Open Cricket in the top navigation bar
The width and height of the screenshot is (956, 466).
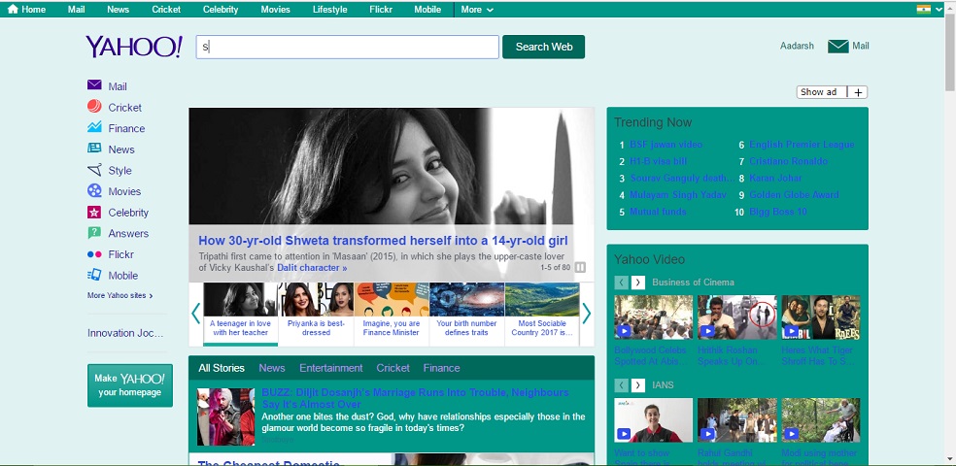[166, 9]
